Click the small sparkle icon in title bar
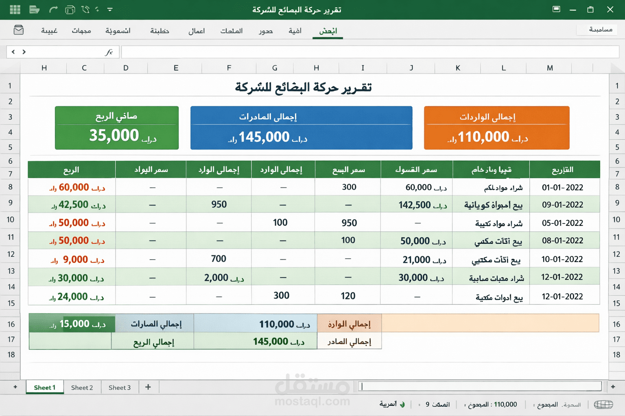625x416 pixels. [x=97, y=9]
